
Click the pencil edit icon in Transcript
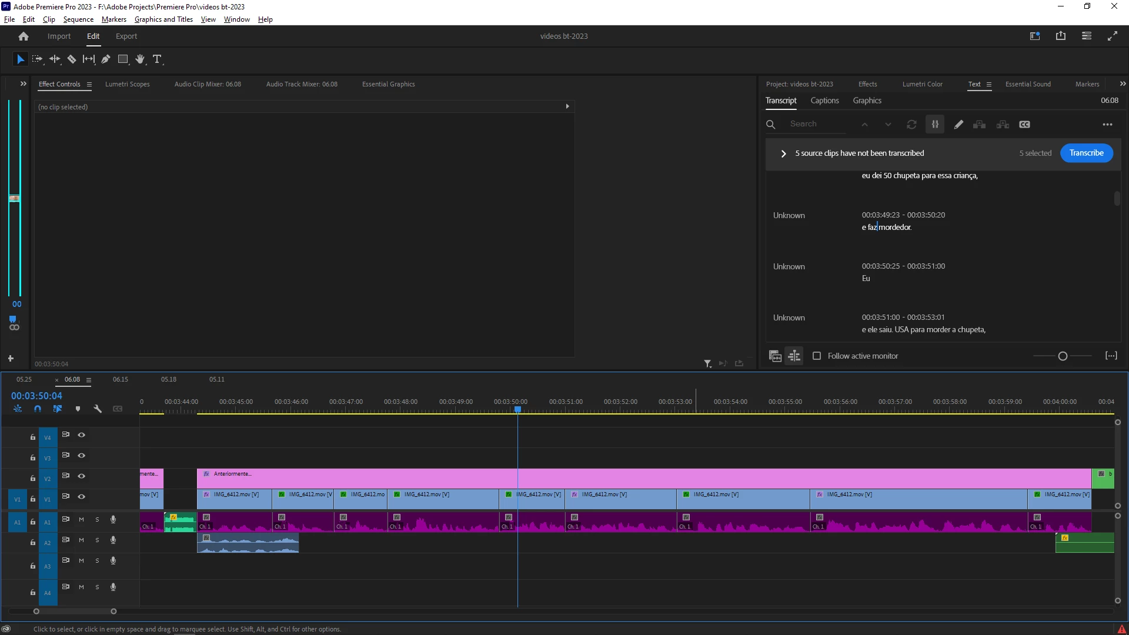(958, 125)
